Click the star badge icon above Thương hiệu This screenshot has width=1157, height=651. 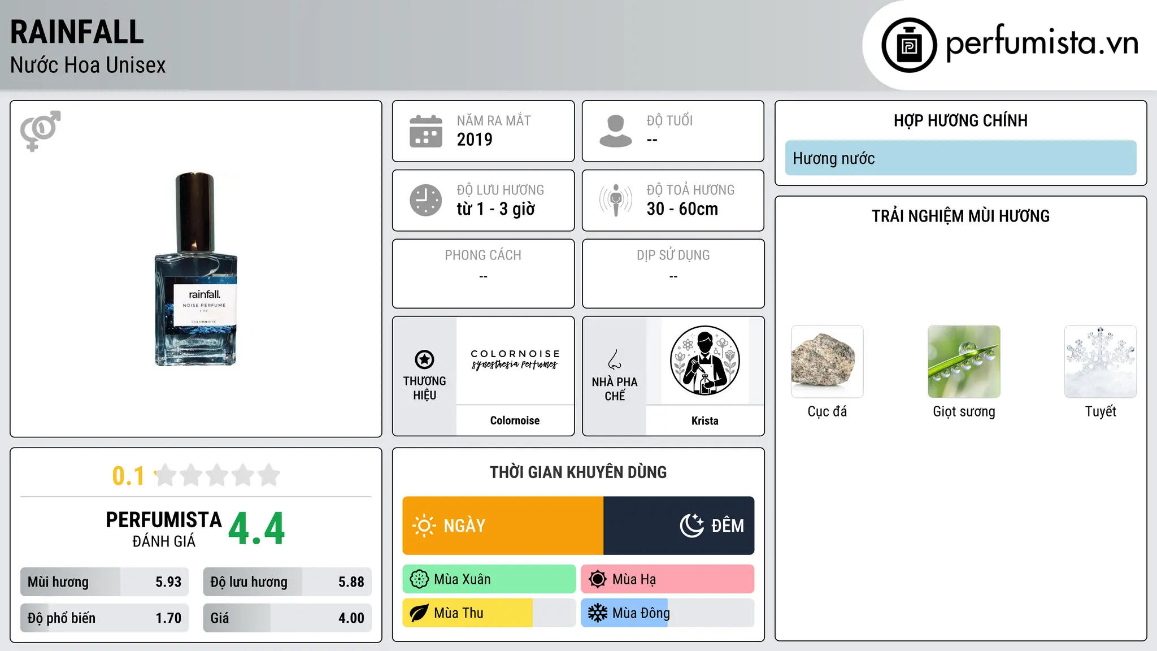pos(424,359)
